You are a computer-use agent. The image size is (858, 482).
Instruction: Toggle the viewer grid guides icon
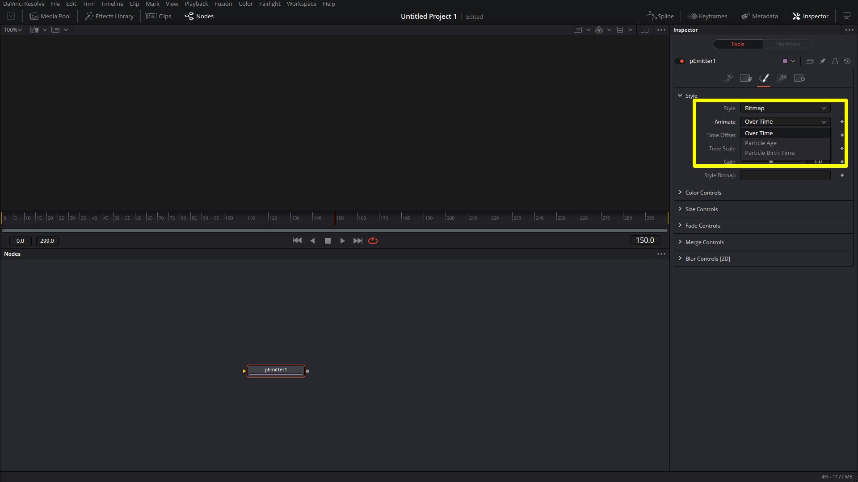pyautogui.click(x=620, y=30)
